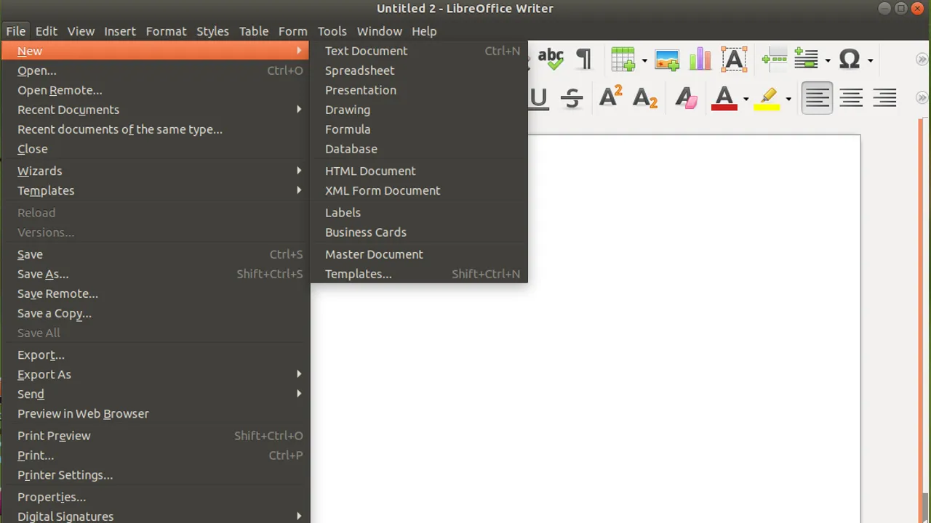This screenshot has height=523, width=931.
Task: Choose Database from New submenu
Action: click(x=419, y=149)
